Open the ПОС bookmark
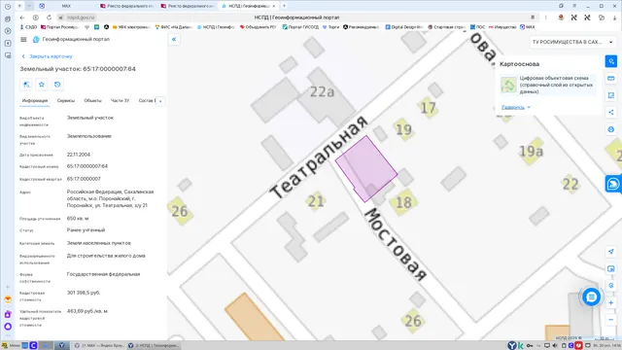622x350 pixels. coord(477,27)
